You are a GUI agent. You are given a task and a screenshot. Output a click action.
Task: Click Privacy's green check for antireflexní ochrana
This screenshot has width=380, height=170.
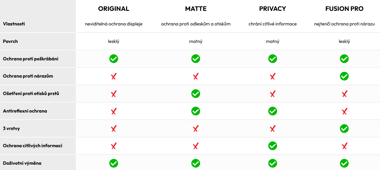click(273, 111)
